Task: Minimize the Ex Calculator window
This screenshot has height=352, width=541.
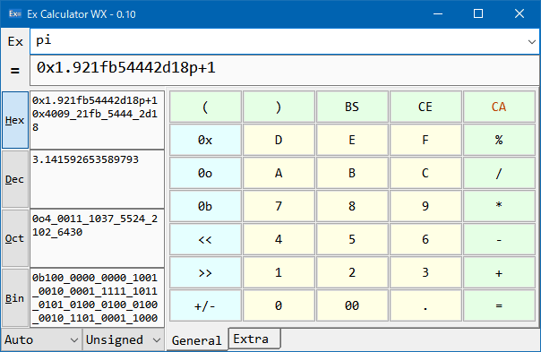Action: point(438,13)
